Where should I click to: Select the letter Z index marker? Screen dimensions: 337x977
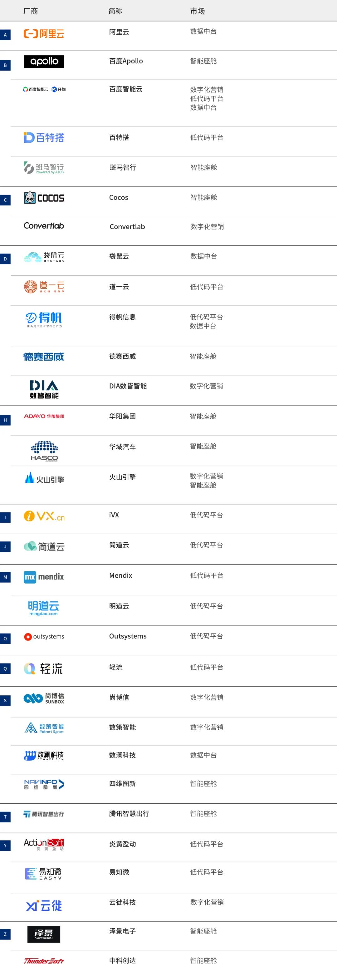coord(5,934)
